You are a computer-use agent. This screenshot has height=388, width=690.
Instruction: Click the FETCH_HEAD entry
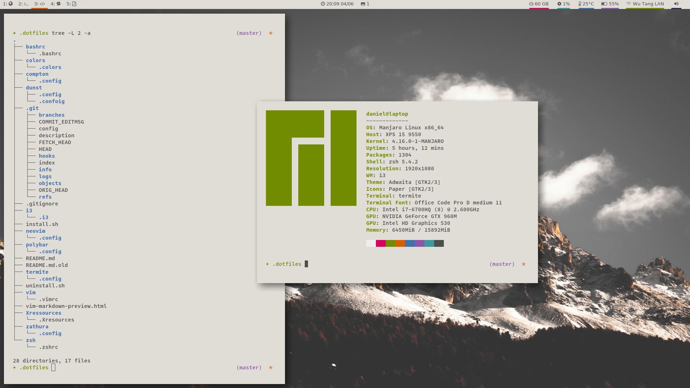pyautogui.click(x=55, y=142)
